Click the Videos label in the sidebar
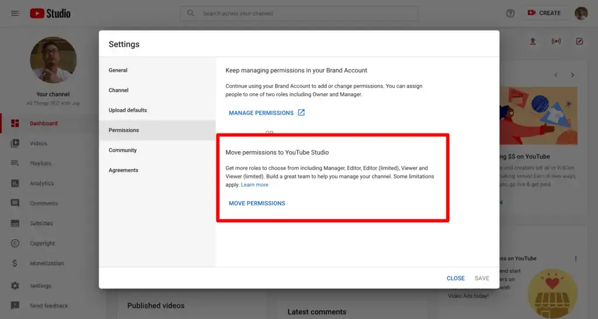Viewport: 598px width, 319px height. click(x=39, y=143)
